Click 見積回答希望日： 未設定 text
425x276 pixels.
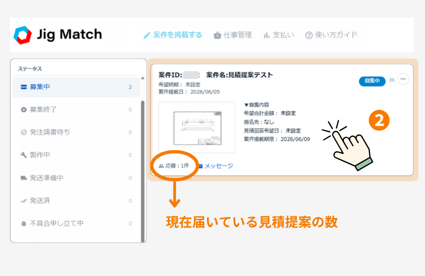[x=272, y=131]
